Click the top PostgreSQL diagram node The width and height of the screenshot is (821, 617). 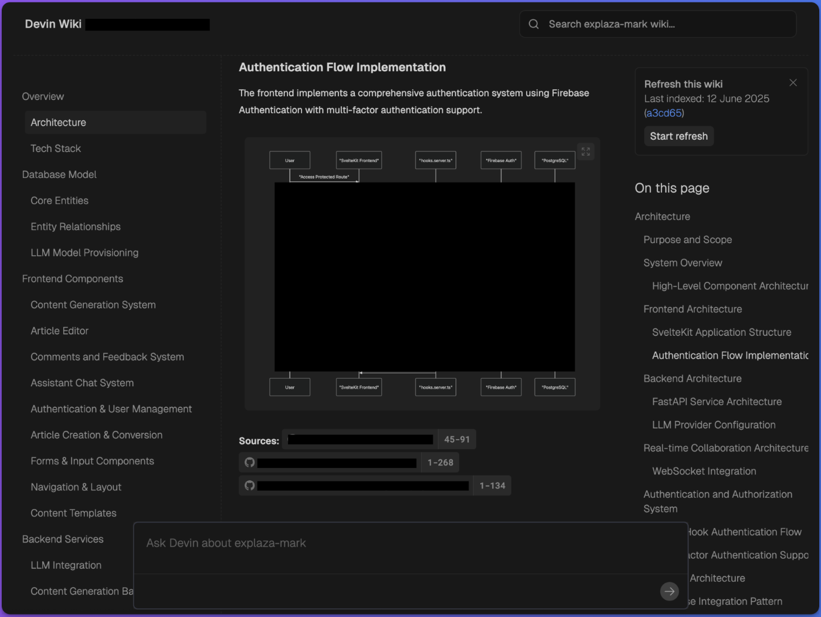[x=555, y=160]
